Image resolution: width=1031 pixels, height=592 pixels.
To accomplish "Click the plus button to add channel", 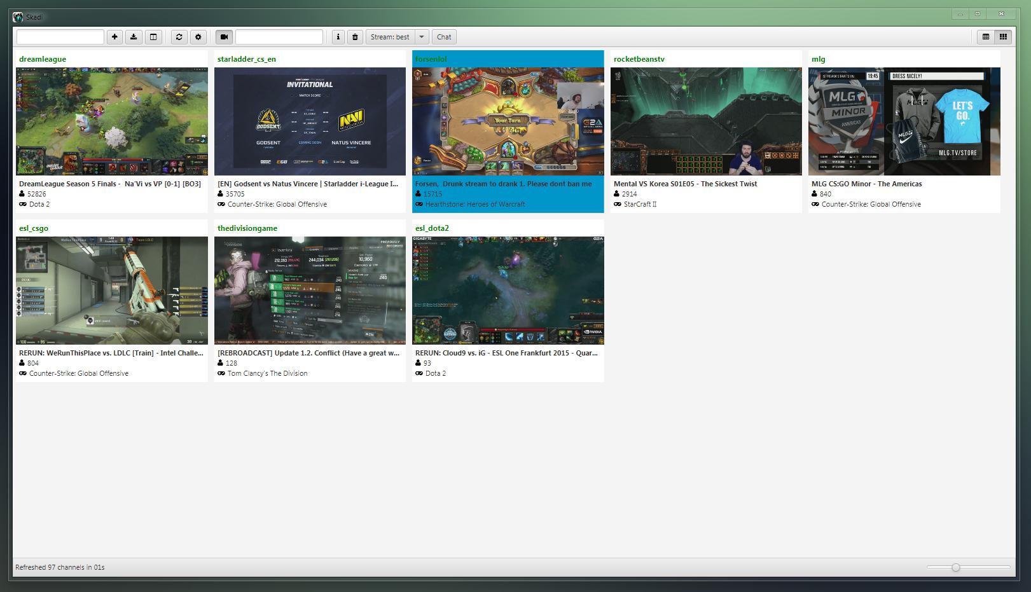I will click(114, 37).
